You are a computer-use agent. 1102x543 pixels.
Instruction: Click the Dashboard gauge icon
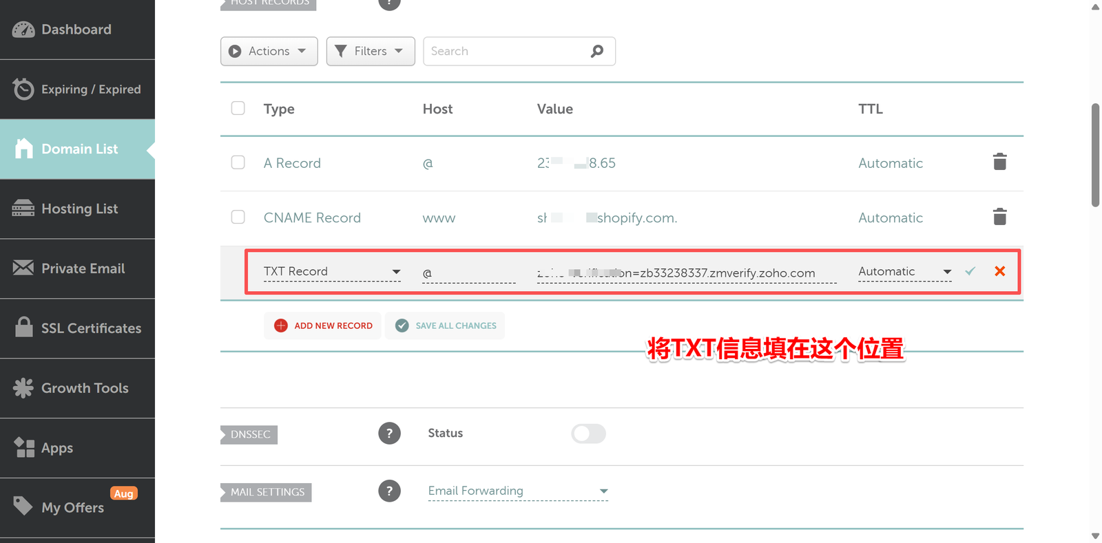click(x=23, y=30)
